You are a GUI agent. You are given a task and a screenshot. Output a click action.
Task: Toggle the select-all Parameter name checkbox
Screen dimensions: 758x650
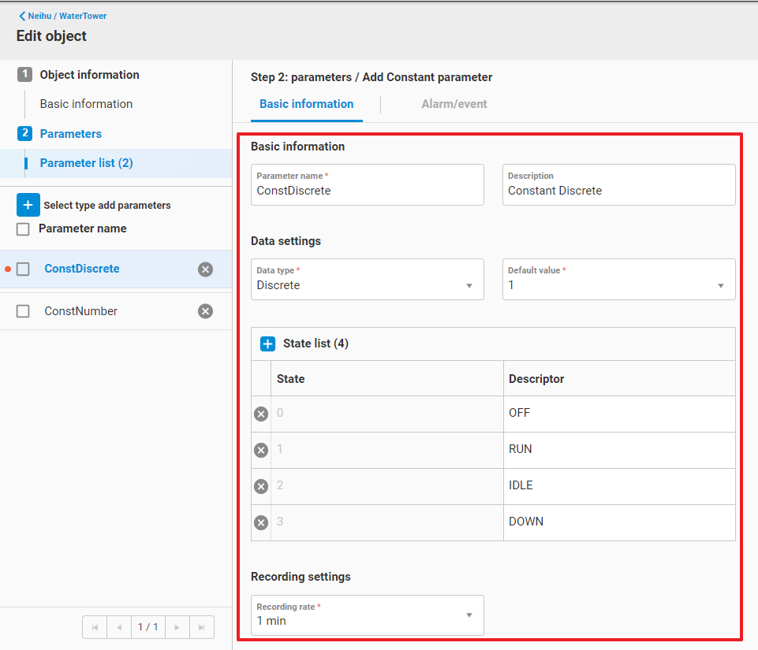(23, 229)
